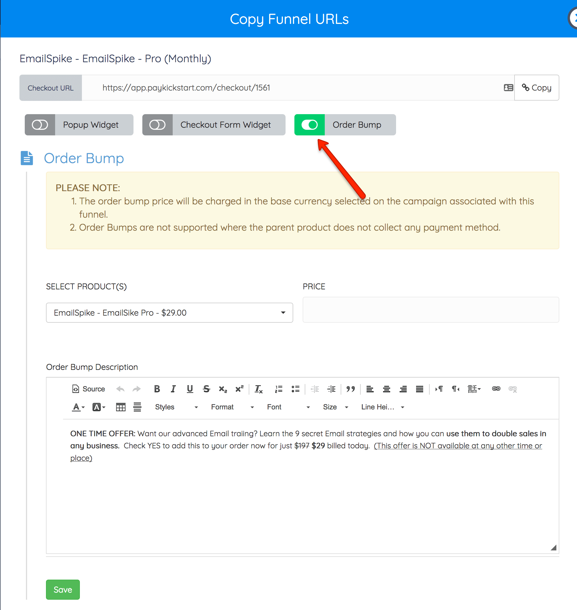Disable the Order Bump toggle

[309, 125]
